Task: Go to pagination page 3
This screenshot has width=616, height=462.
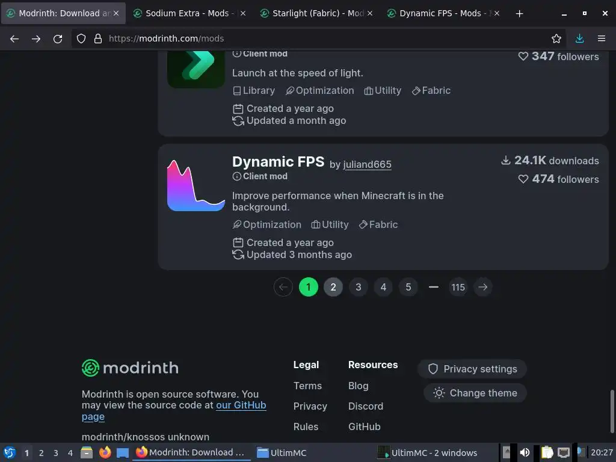Action: click(359, 287)
